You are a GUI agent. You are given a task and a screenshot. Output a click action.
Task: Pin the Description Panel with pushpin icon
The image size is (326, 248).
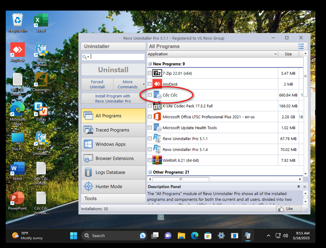[298, 187]
